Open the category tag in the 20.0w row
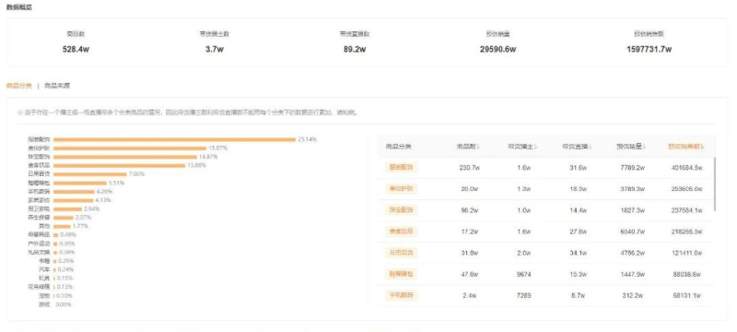The width and height of the screenshot is (737, 332). (x=401, y=188)
